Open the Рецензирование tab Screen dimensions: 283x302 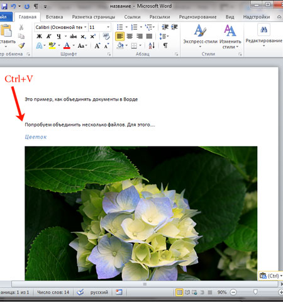click(x=197, y=17)
